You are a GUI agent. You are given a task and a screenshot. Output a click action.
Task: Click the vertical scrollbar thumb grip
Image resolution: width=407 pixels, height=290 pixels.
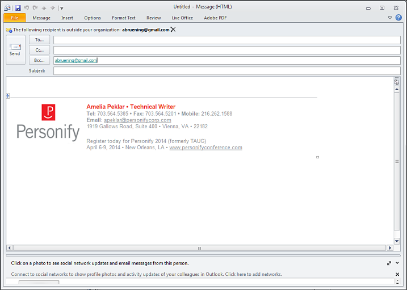click(397, 161)
